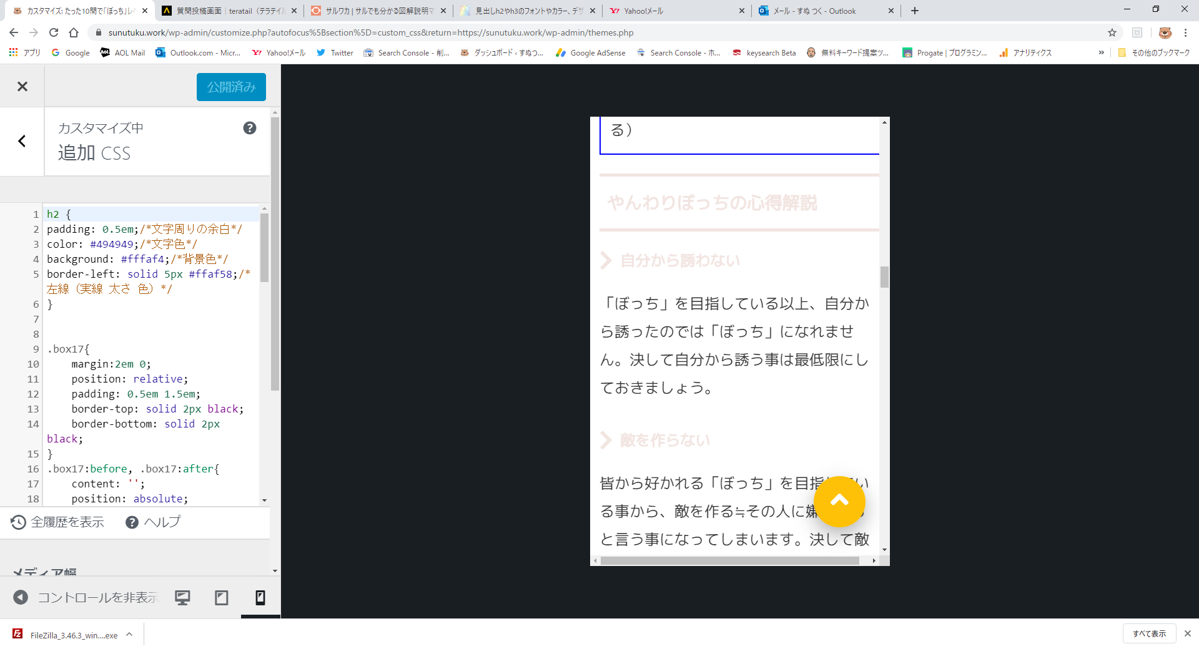Select desktop preview mode
Viewport: 1199px width, 649px height.
[x=182, y=597]
